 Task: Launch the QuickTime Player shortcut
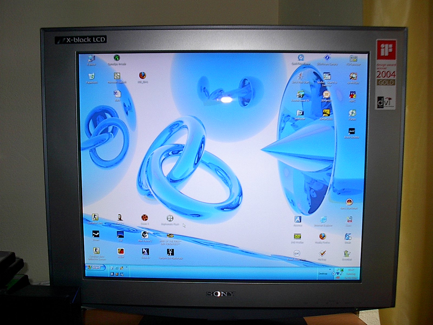[301, 58]
